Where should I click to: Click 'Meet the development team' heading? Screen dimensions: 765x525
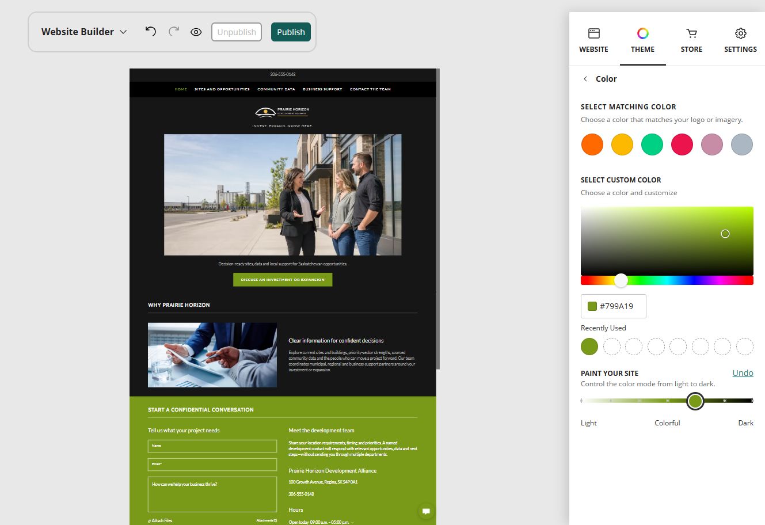(321, 431)
